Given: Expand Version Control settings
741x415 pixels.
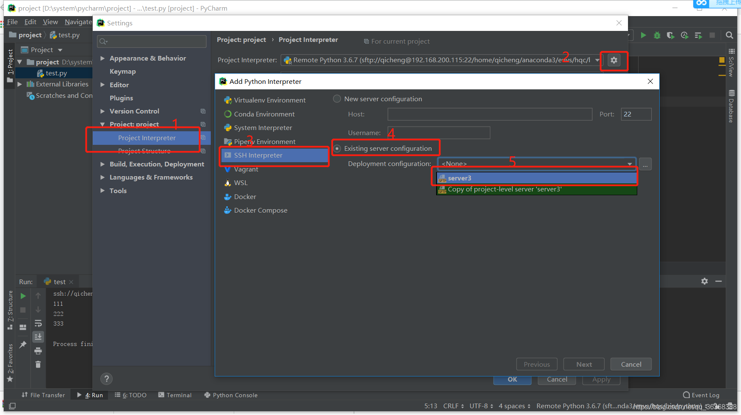Looking at the screenshot, I should coord(102,111).
